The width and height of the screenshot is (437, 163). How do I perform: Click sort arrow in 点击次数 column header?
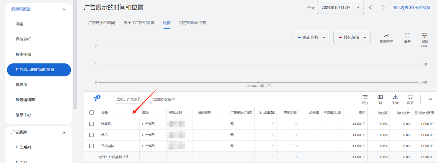(260, 113)
